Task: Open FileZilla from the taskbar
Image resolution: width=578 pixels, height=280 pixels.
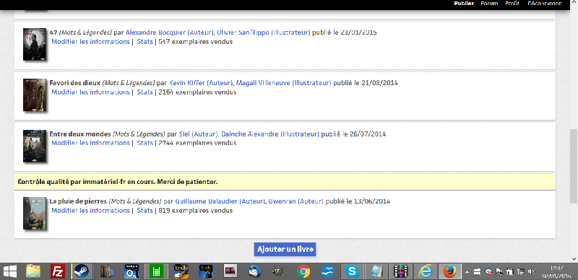Action: 58,271
